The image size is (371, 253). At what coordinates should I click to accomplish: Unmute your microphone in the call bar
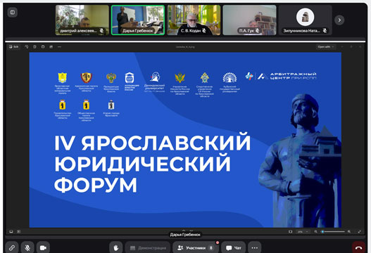(27, 247)
